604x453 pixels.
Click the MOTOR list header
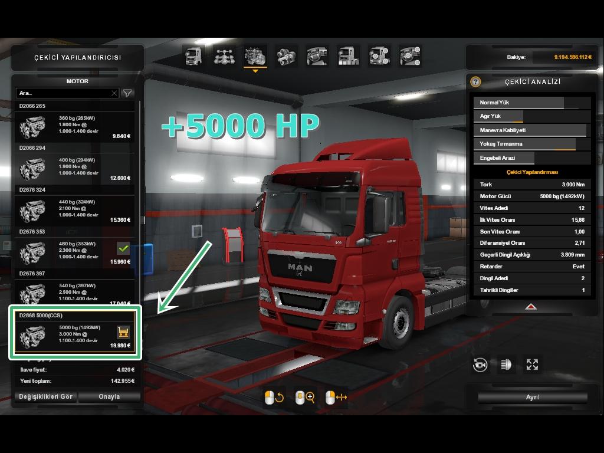(77, 81)
